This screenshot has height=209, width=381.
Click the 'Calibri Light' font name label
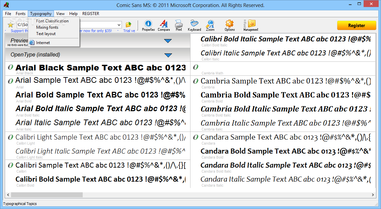point(25,143)
